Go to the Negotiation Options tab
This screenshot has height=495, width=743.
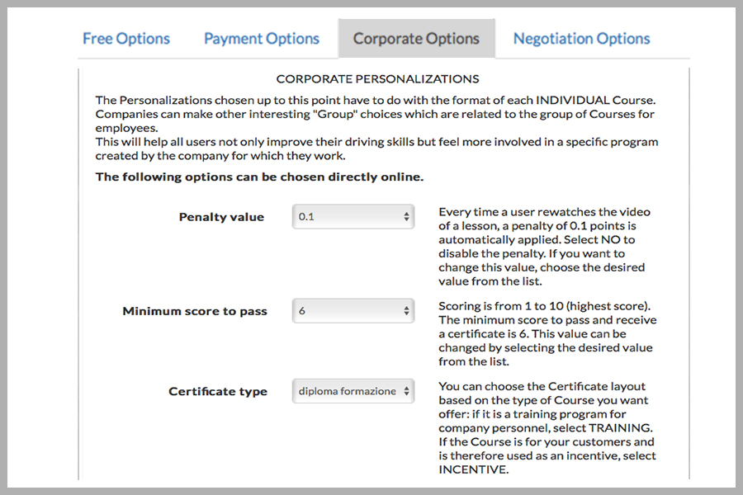(x=581, y=39)
